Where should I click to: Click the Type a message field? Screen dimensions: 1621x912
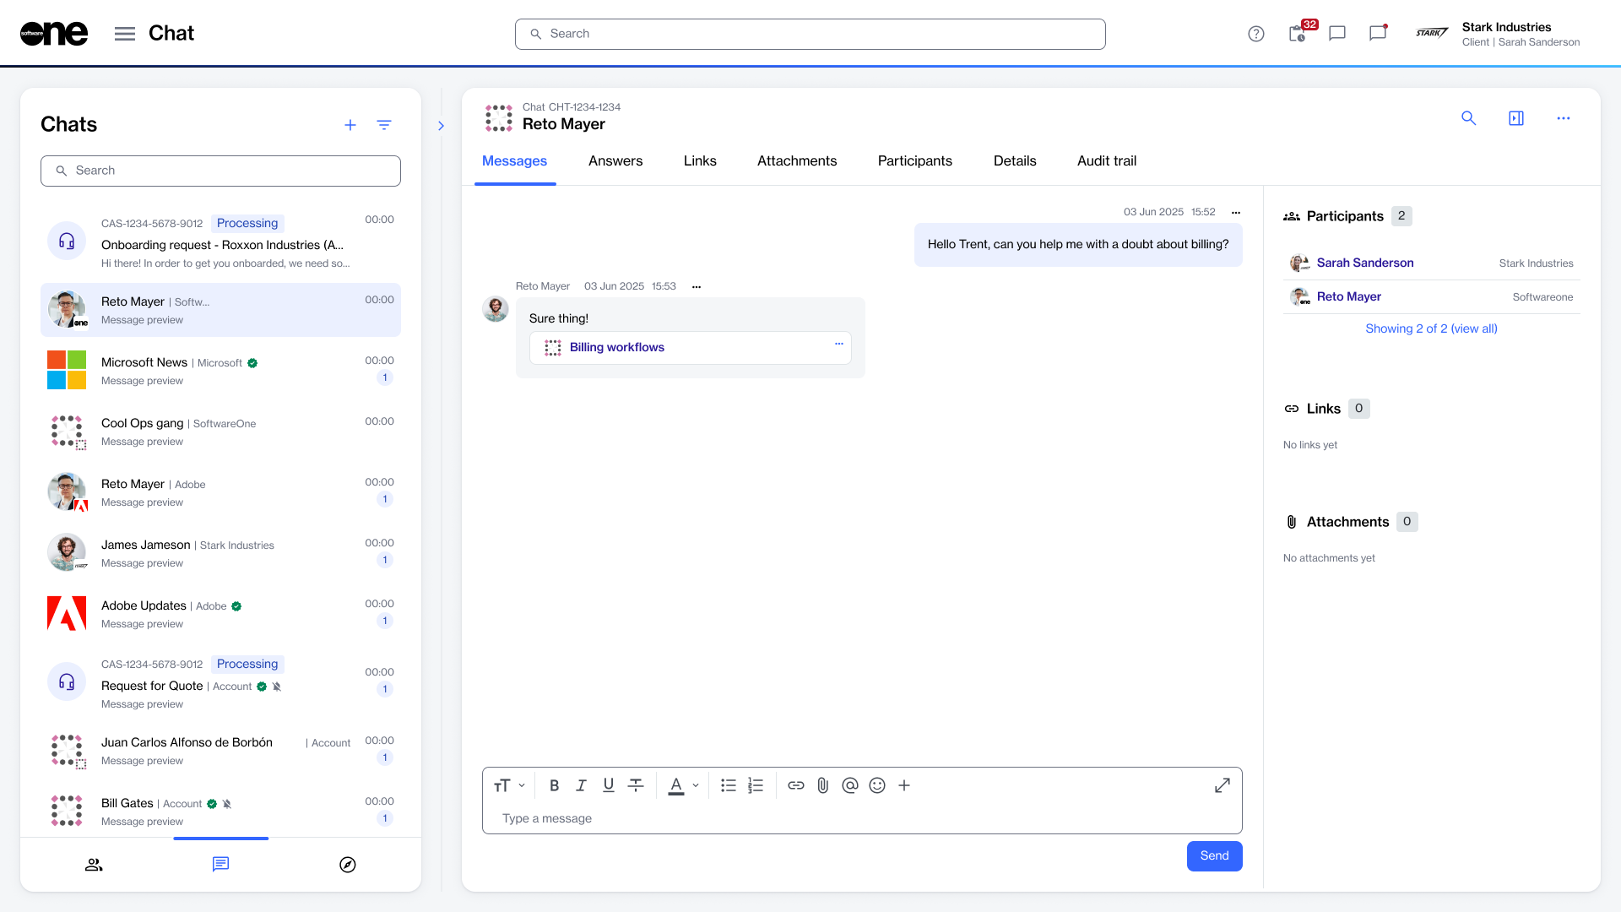[861, 818]
